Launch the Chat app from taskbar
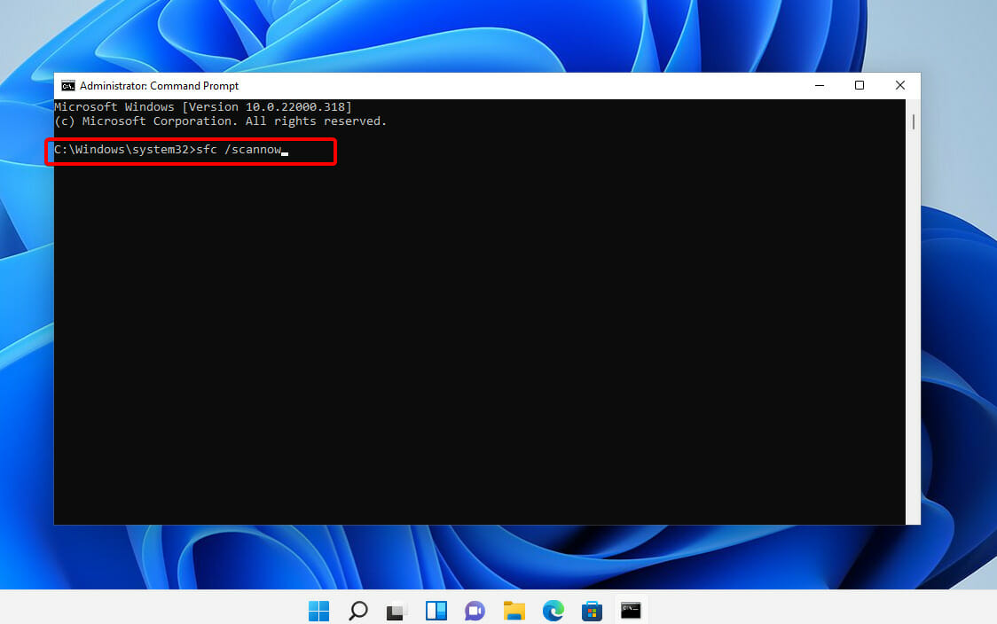The height and width of the screenshot is (624, 997). pos(475,611)
